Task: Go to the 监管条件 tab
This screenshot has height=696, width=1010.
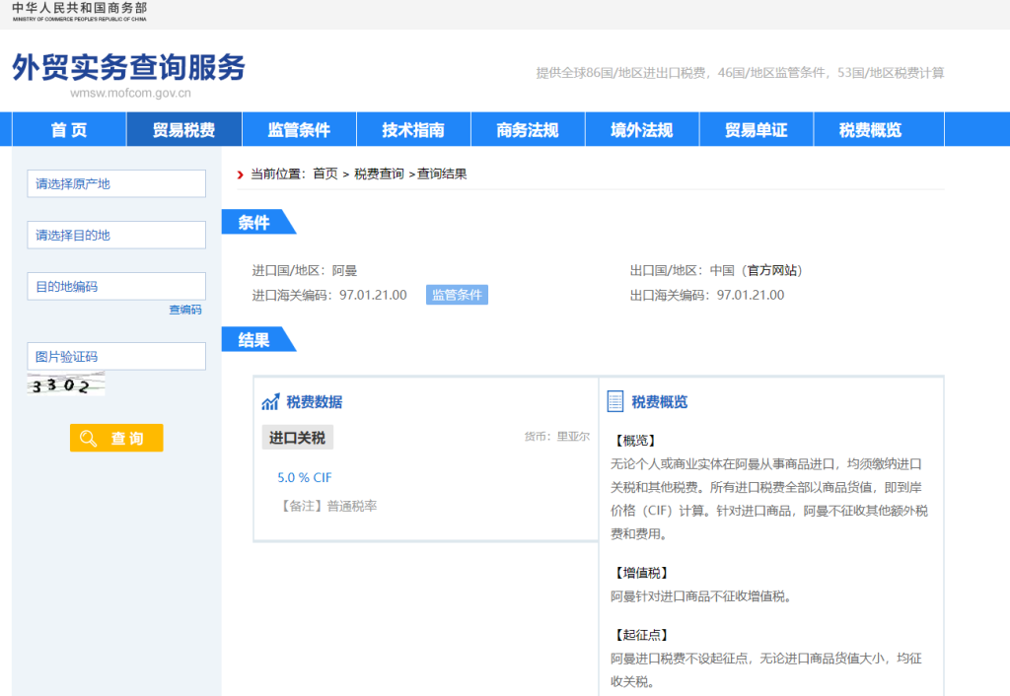Action: pos(299,129)
